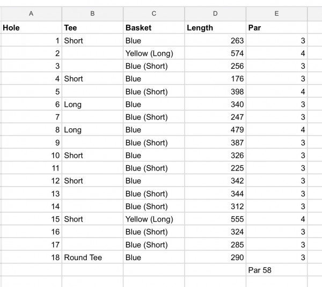Select column B header

point(92,14)
